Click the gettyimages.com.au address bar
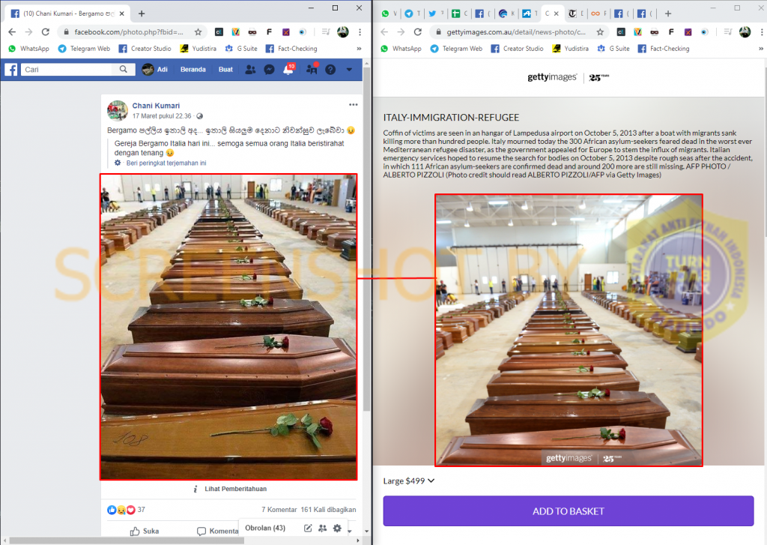Screen dimensions: 767x545 515,31
